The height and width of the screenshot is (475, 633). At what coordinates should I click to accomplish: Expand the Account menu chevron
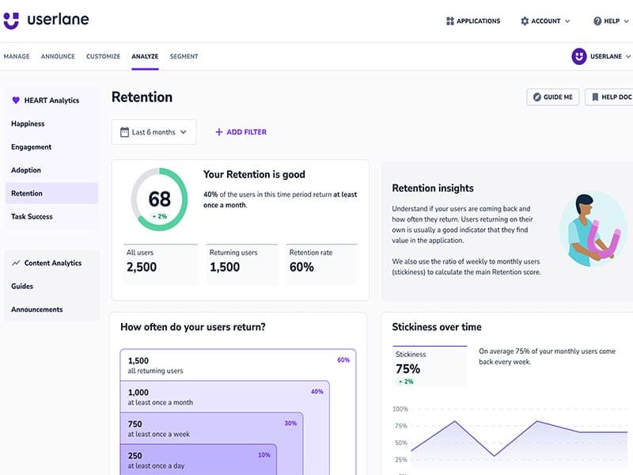[567, 21]
